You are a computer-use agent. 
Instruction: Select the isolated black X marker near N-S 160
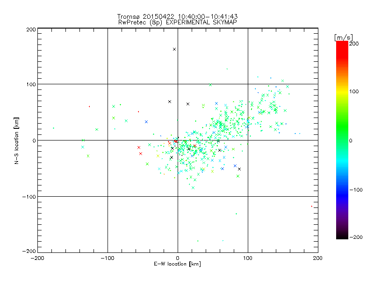click(x=174, y=49)
